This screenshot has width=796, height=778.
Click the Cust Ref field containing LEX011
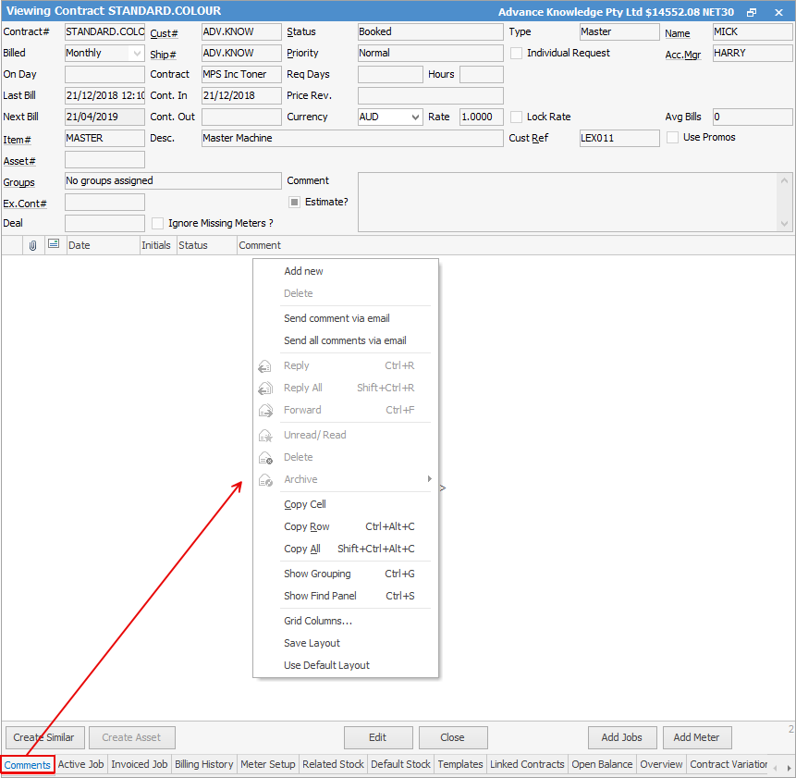[619, 138]
